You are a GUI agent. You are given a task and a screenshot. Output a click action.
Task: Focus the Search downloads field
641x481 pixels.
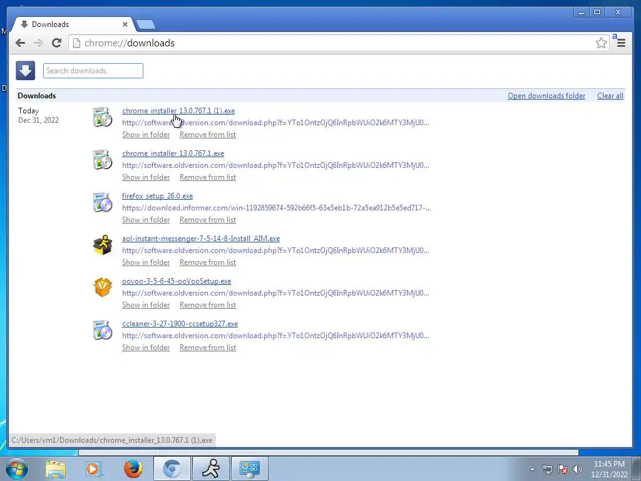(93, 71)
